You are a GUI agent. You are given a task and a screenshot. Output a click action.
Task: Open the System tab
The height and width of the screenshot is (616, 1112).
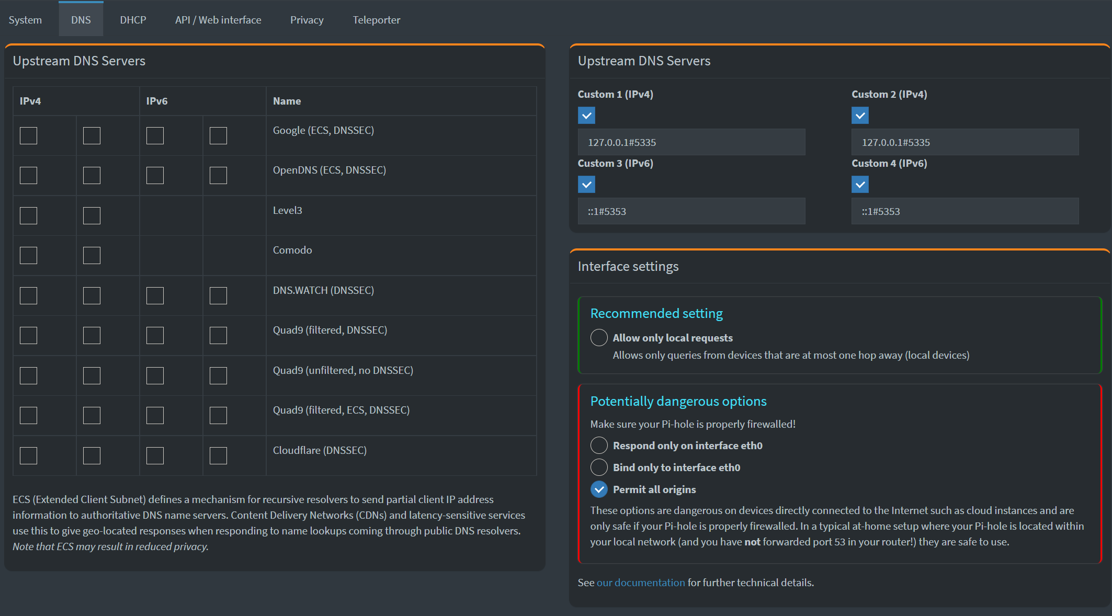(x=25, y=20)
